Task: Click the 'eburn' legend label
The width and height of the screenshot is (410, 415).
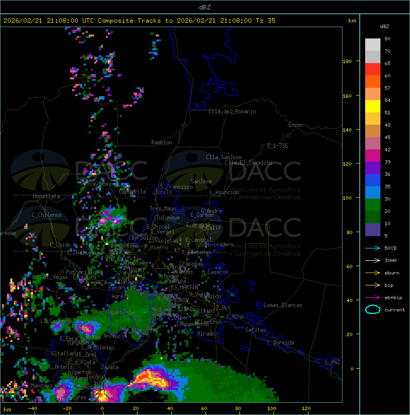Action: click(392, 273)
